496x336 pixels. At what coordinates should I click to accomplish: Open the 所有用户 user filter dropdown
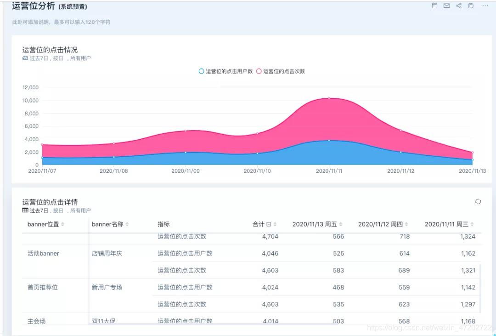(x=80, y=58)
